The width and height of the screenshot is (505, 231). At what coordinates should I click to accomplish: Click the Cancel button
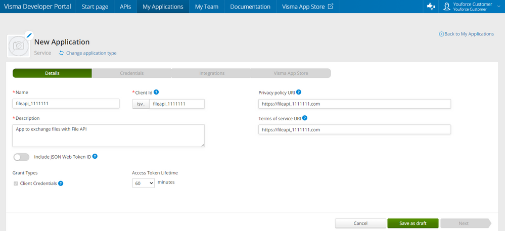coord(360,223)
